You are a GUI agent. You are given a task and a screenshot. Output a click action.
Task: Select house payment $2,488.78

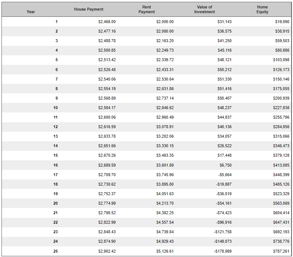coord(107,41)
